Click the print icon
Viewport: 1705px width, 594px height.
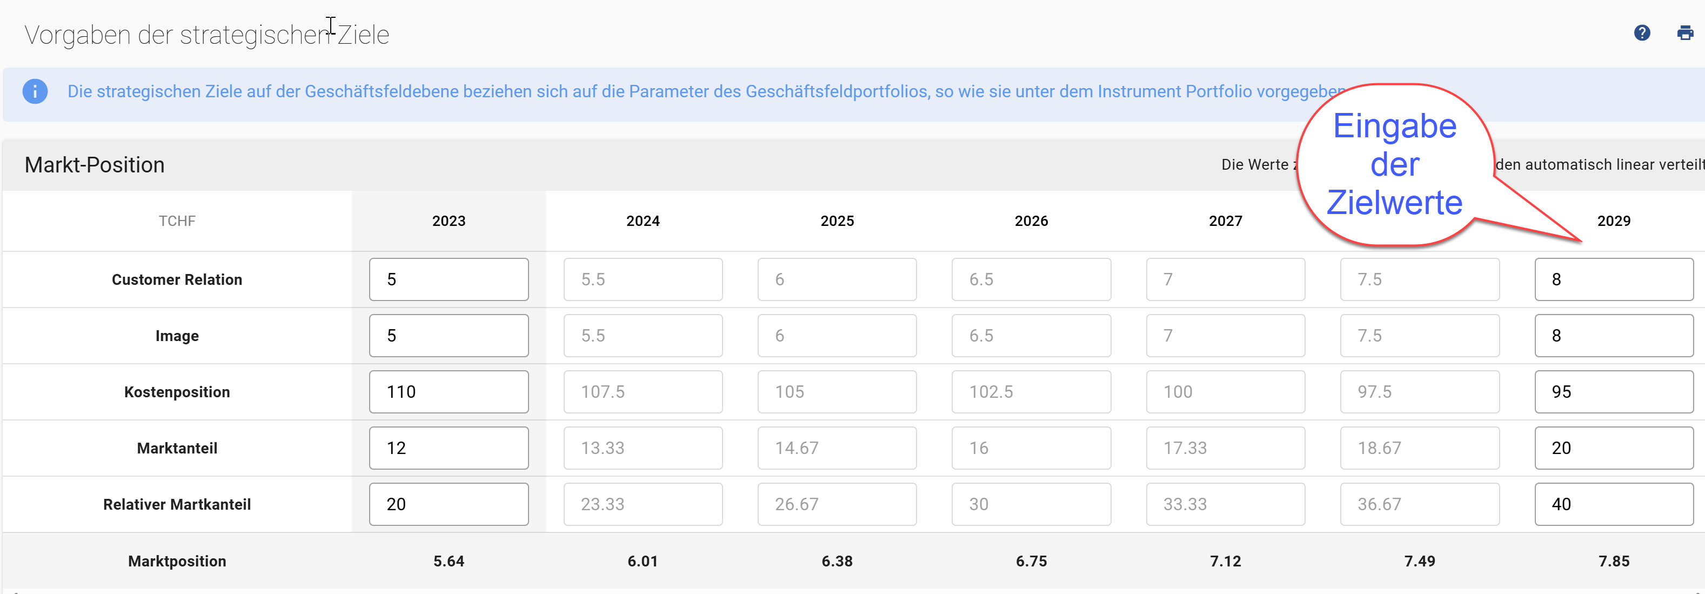(1684, 33)
